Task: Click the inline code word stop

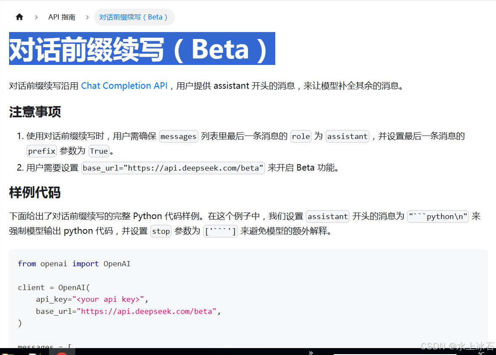Action: point(161,231)
